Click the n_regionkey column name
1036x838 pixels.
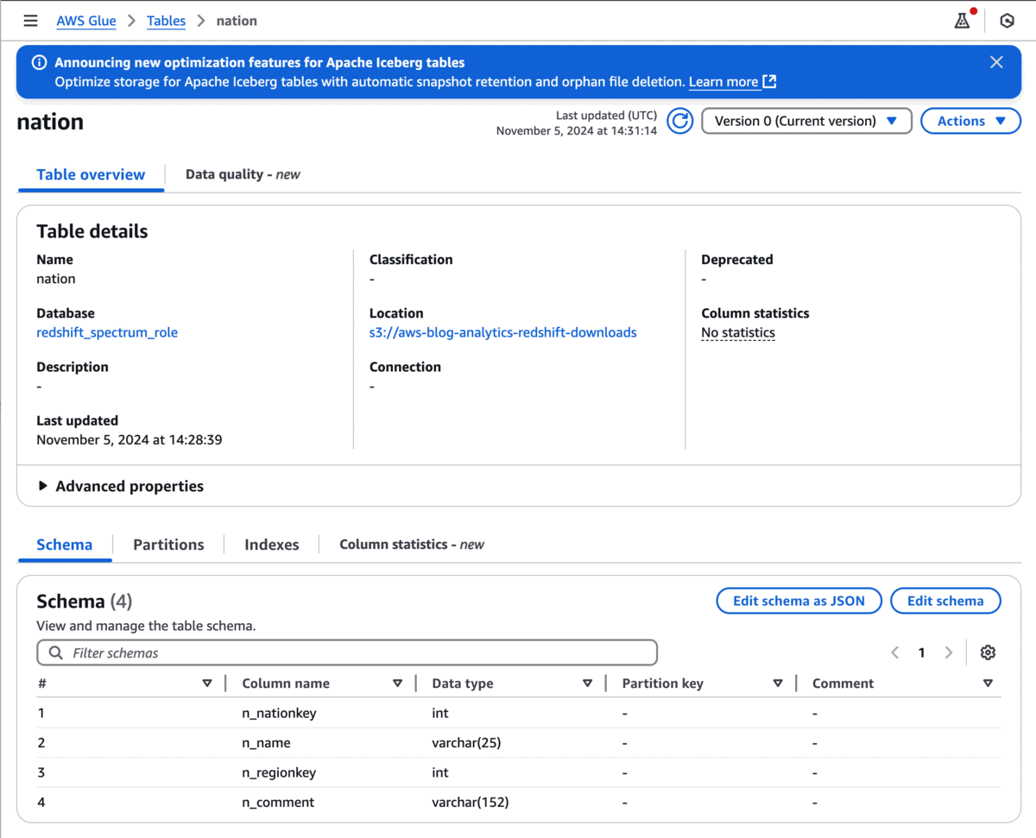[x=279, y=772]
